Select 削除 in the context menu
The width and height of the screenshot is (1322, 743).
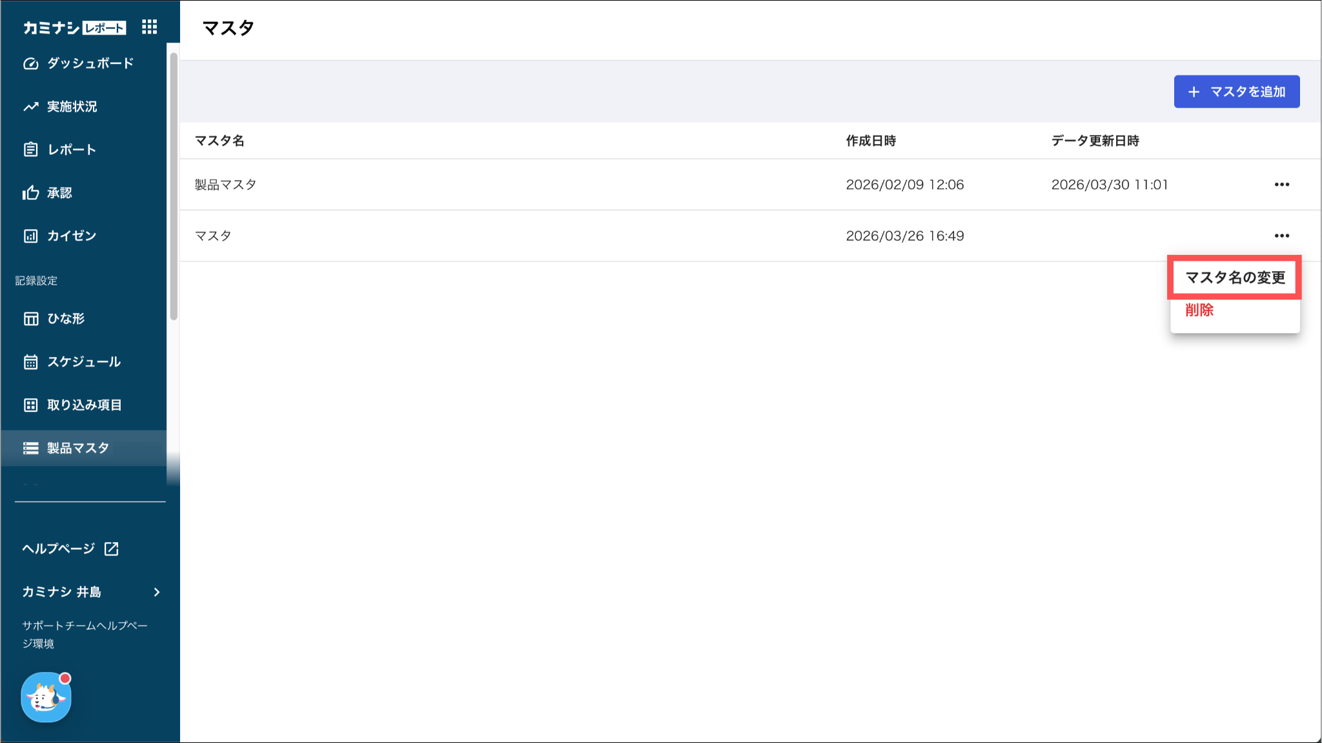click(1199, 310)
